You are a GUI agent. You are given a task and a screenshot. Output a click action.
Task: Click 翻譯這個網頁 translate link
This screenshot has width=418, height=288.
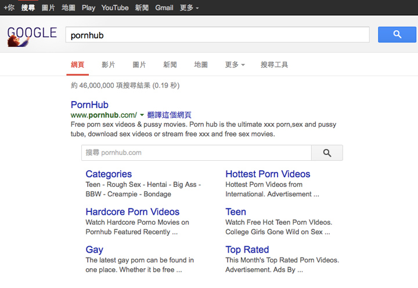coord(170,115)
